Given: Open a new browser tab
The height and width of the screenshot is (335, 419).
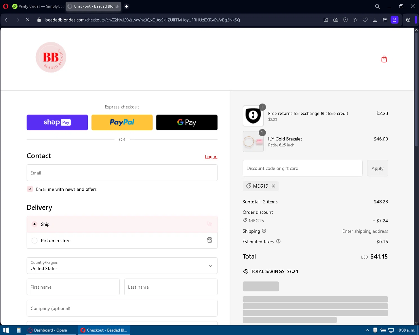Looking at the screenshot, I should tap(127, 6).
